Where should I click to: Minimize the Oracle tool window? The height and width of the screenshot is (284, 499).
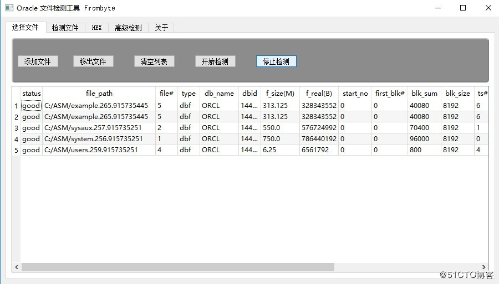[438, 8]
